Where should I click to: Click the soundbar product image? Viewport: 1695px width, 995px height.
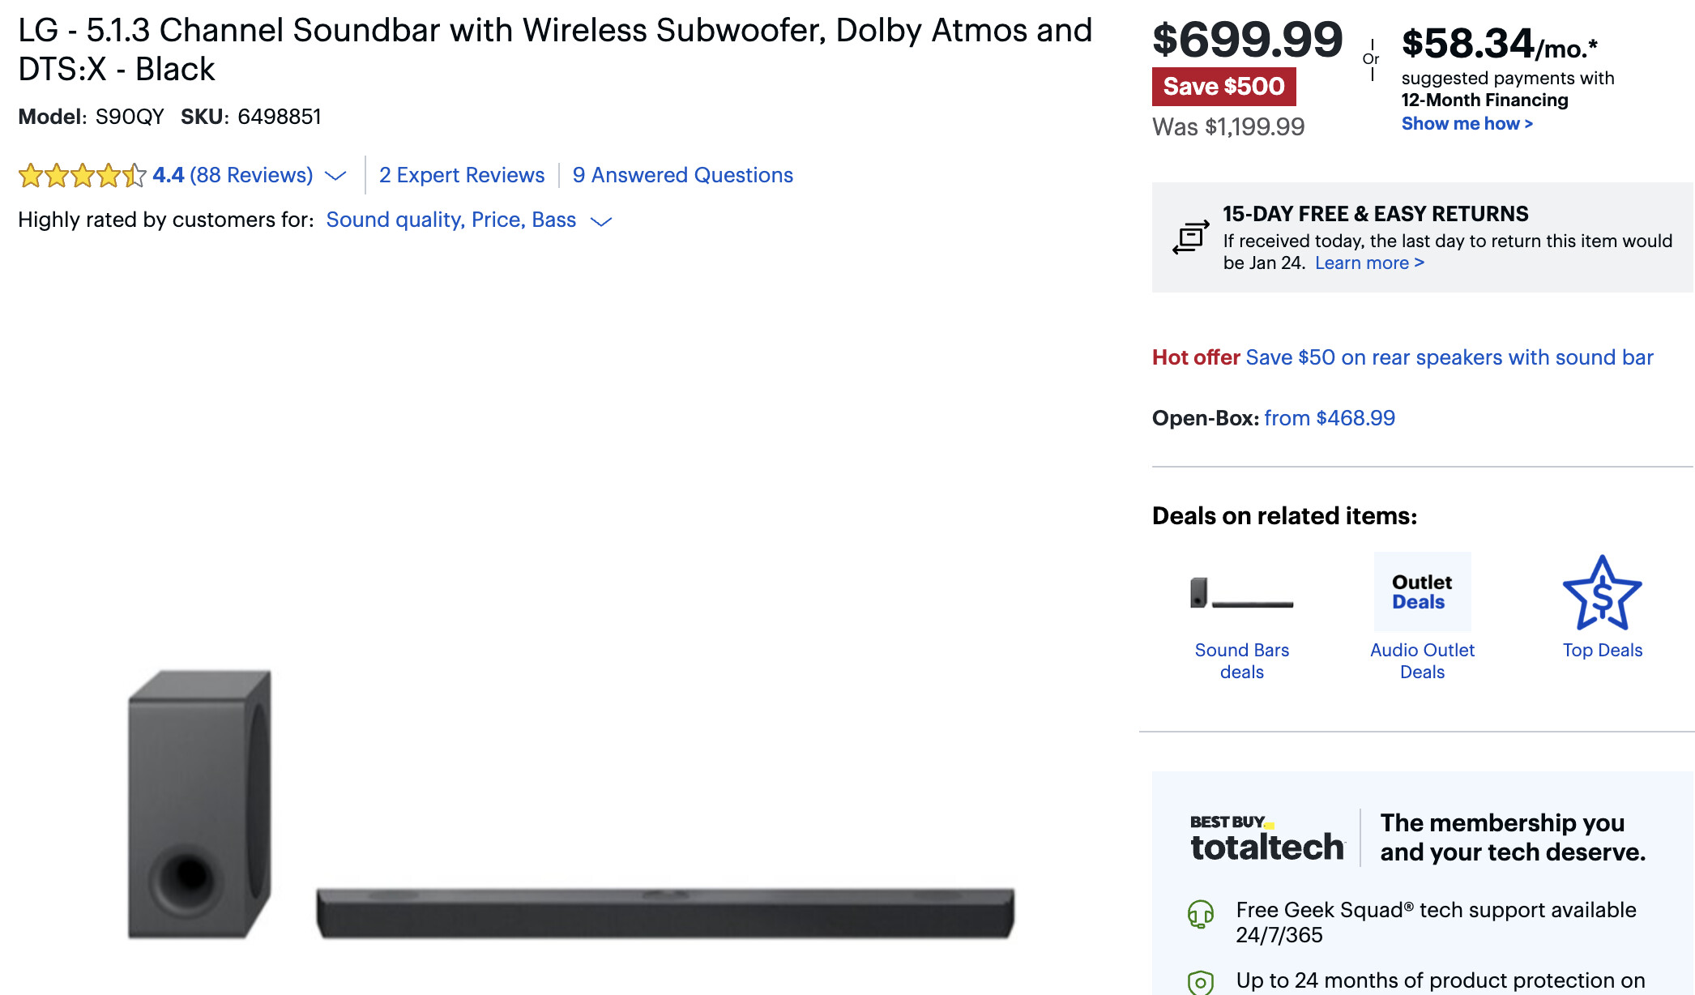[x=664, y=912]
